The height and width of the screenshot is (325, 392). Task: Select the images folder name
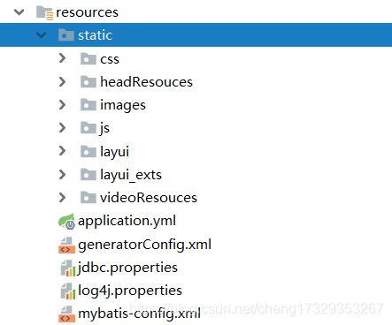tap(123, 105)
